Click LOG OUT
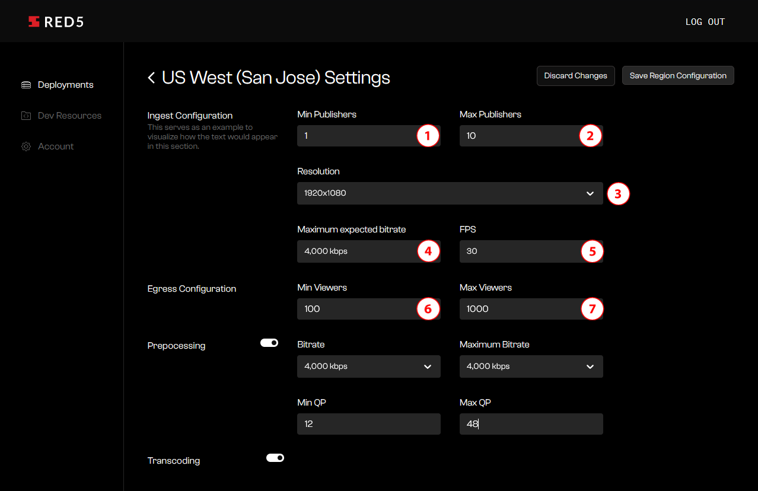758x491 pixels. (705, 22)
